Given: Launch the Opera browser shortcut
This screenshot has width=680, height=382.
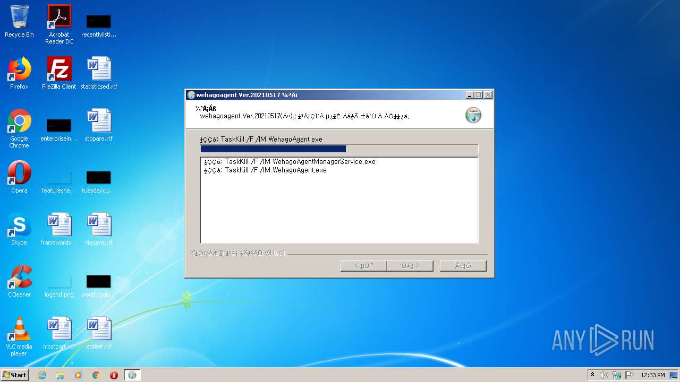Looking at the screenshot, I should pos(19,177).
